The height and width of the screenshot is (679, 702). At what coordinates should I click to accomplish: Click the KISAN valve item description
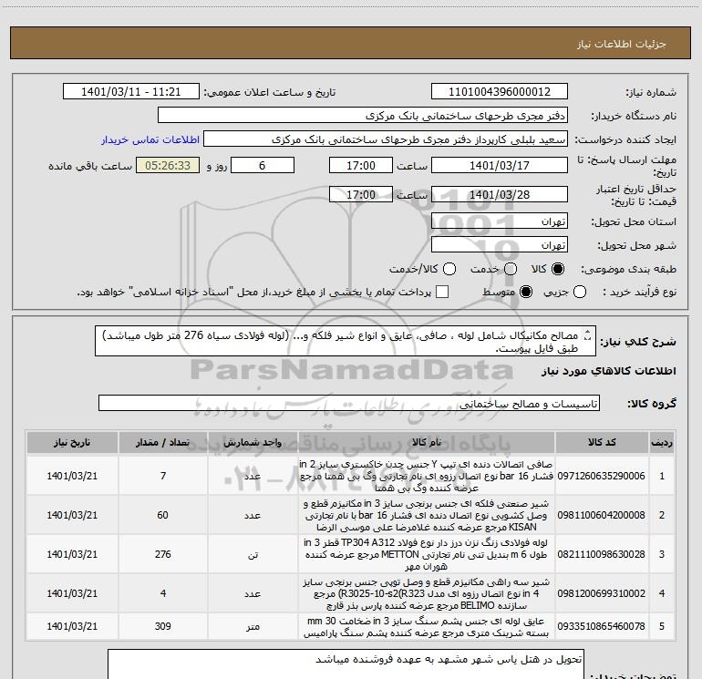[427, 515]
